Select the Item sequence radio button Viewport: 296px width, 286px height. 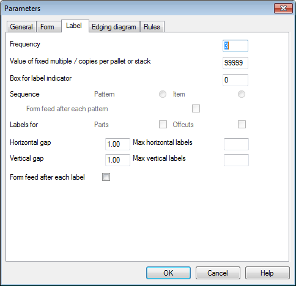pos(242,94)
